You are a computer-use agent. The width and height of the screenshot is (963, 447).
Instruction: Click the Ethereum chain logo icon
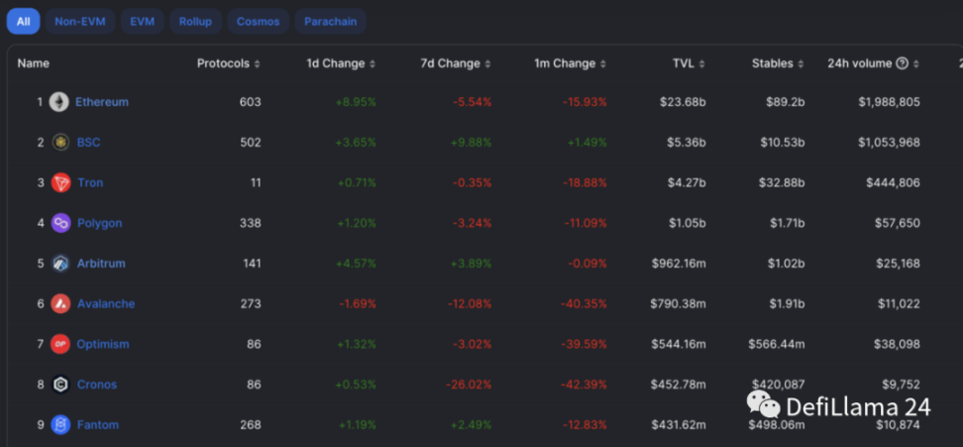coord(60,102)
